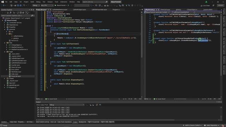Click the split-editor plus icon above right editor
Viewport: 226px width, 127px height.
tap(221, 12)
